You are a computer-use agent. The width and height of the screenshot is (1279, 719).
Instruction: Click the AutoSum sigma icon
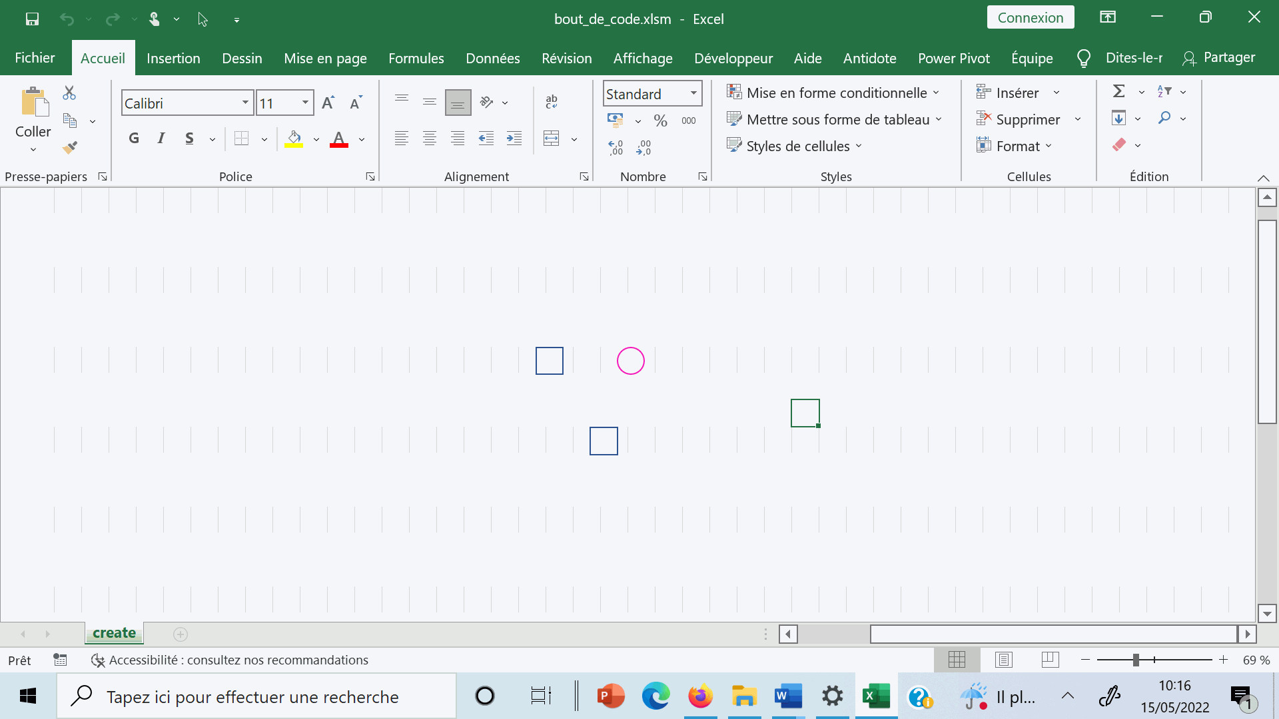[1119, 91]
